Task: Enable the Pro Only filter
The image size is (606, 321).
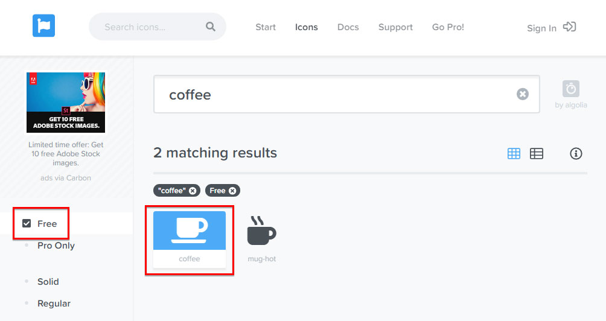Action: click(x=56, y=246)
